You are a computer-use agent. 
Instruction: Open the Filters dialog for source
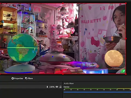(29, 78)
